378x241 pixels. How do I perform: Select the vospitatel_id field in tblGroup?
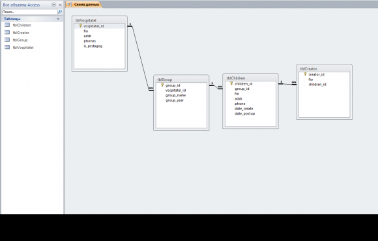[x=175, y=91]
